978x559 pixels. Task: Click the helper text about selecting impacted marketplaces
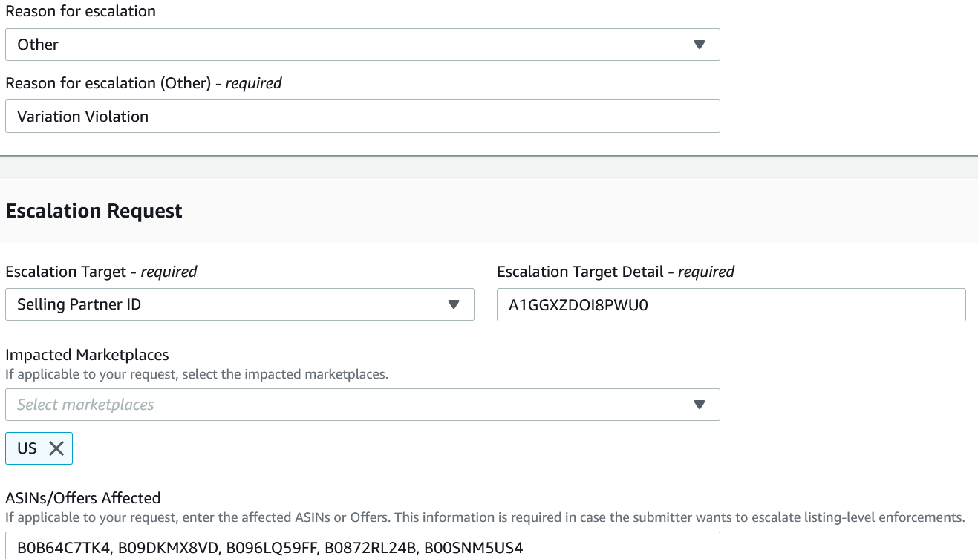click(x=197, y=374)
